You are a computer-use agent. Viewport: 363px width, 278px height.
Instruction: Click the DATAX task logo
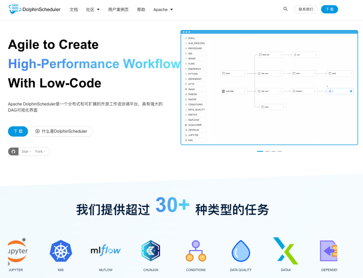click(x=285, y=250)
